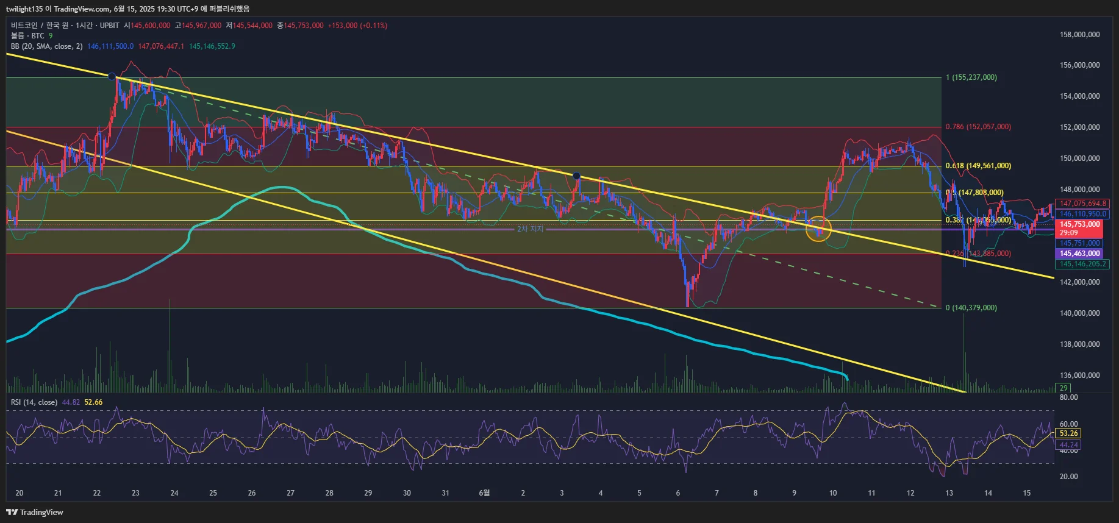Click the 2차 지지 support line label

pos(530,229)
